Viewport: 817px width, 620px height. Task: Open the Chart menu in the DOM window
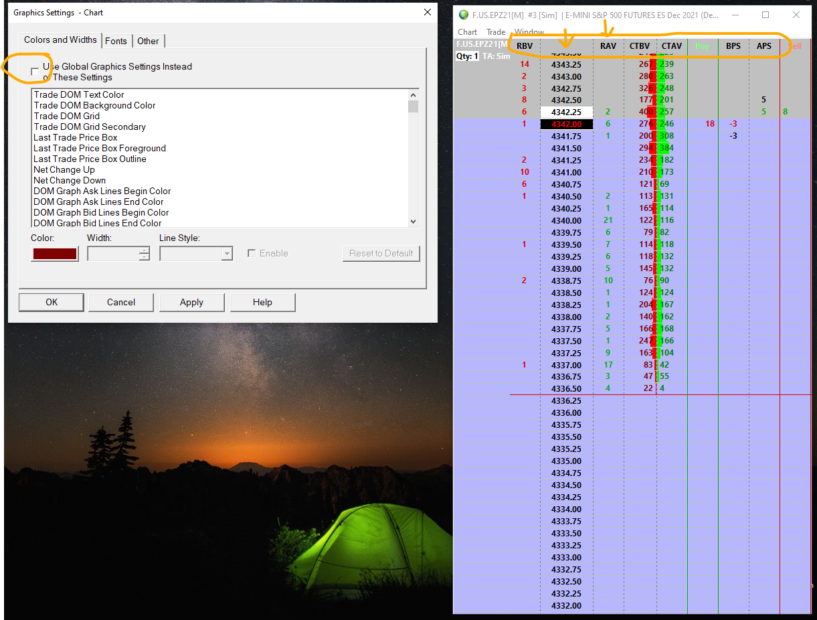[467, 32]
